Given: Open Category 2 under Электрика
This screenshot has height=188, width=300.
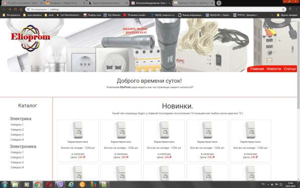Looking at the screenshot, I should [17, 130].
